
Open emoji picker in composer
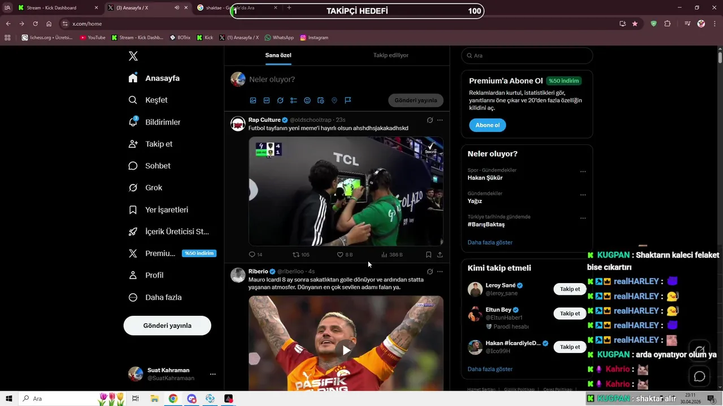[x=307, y=100]
